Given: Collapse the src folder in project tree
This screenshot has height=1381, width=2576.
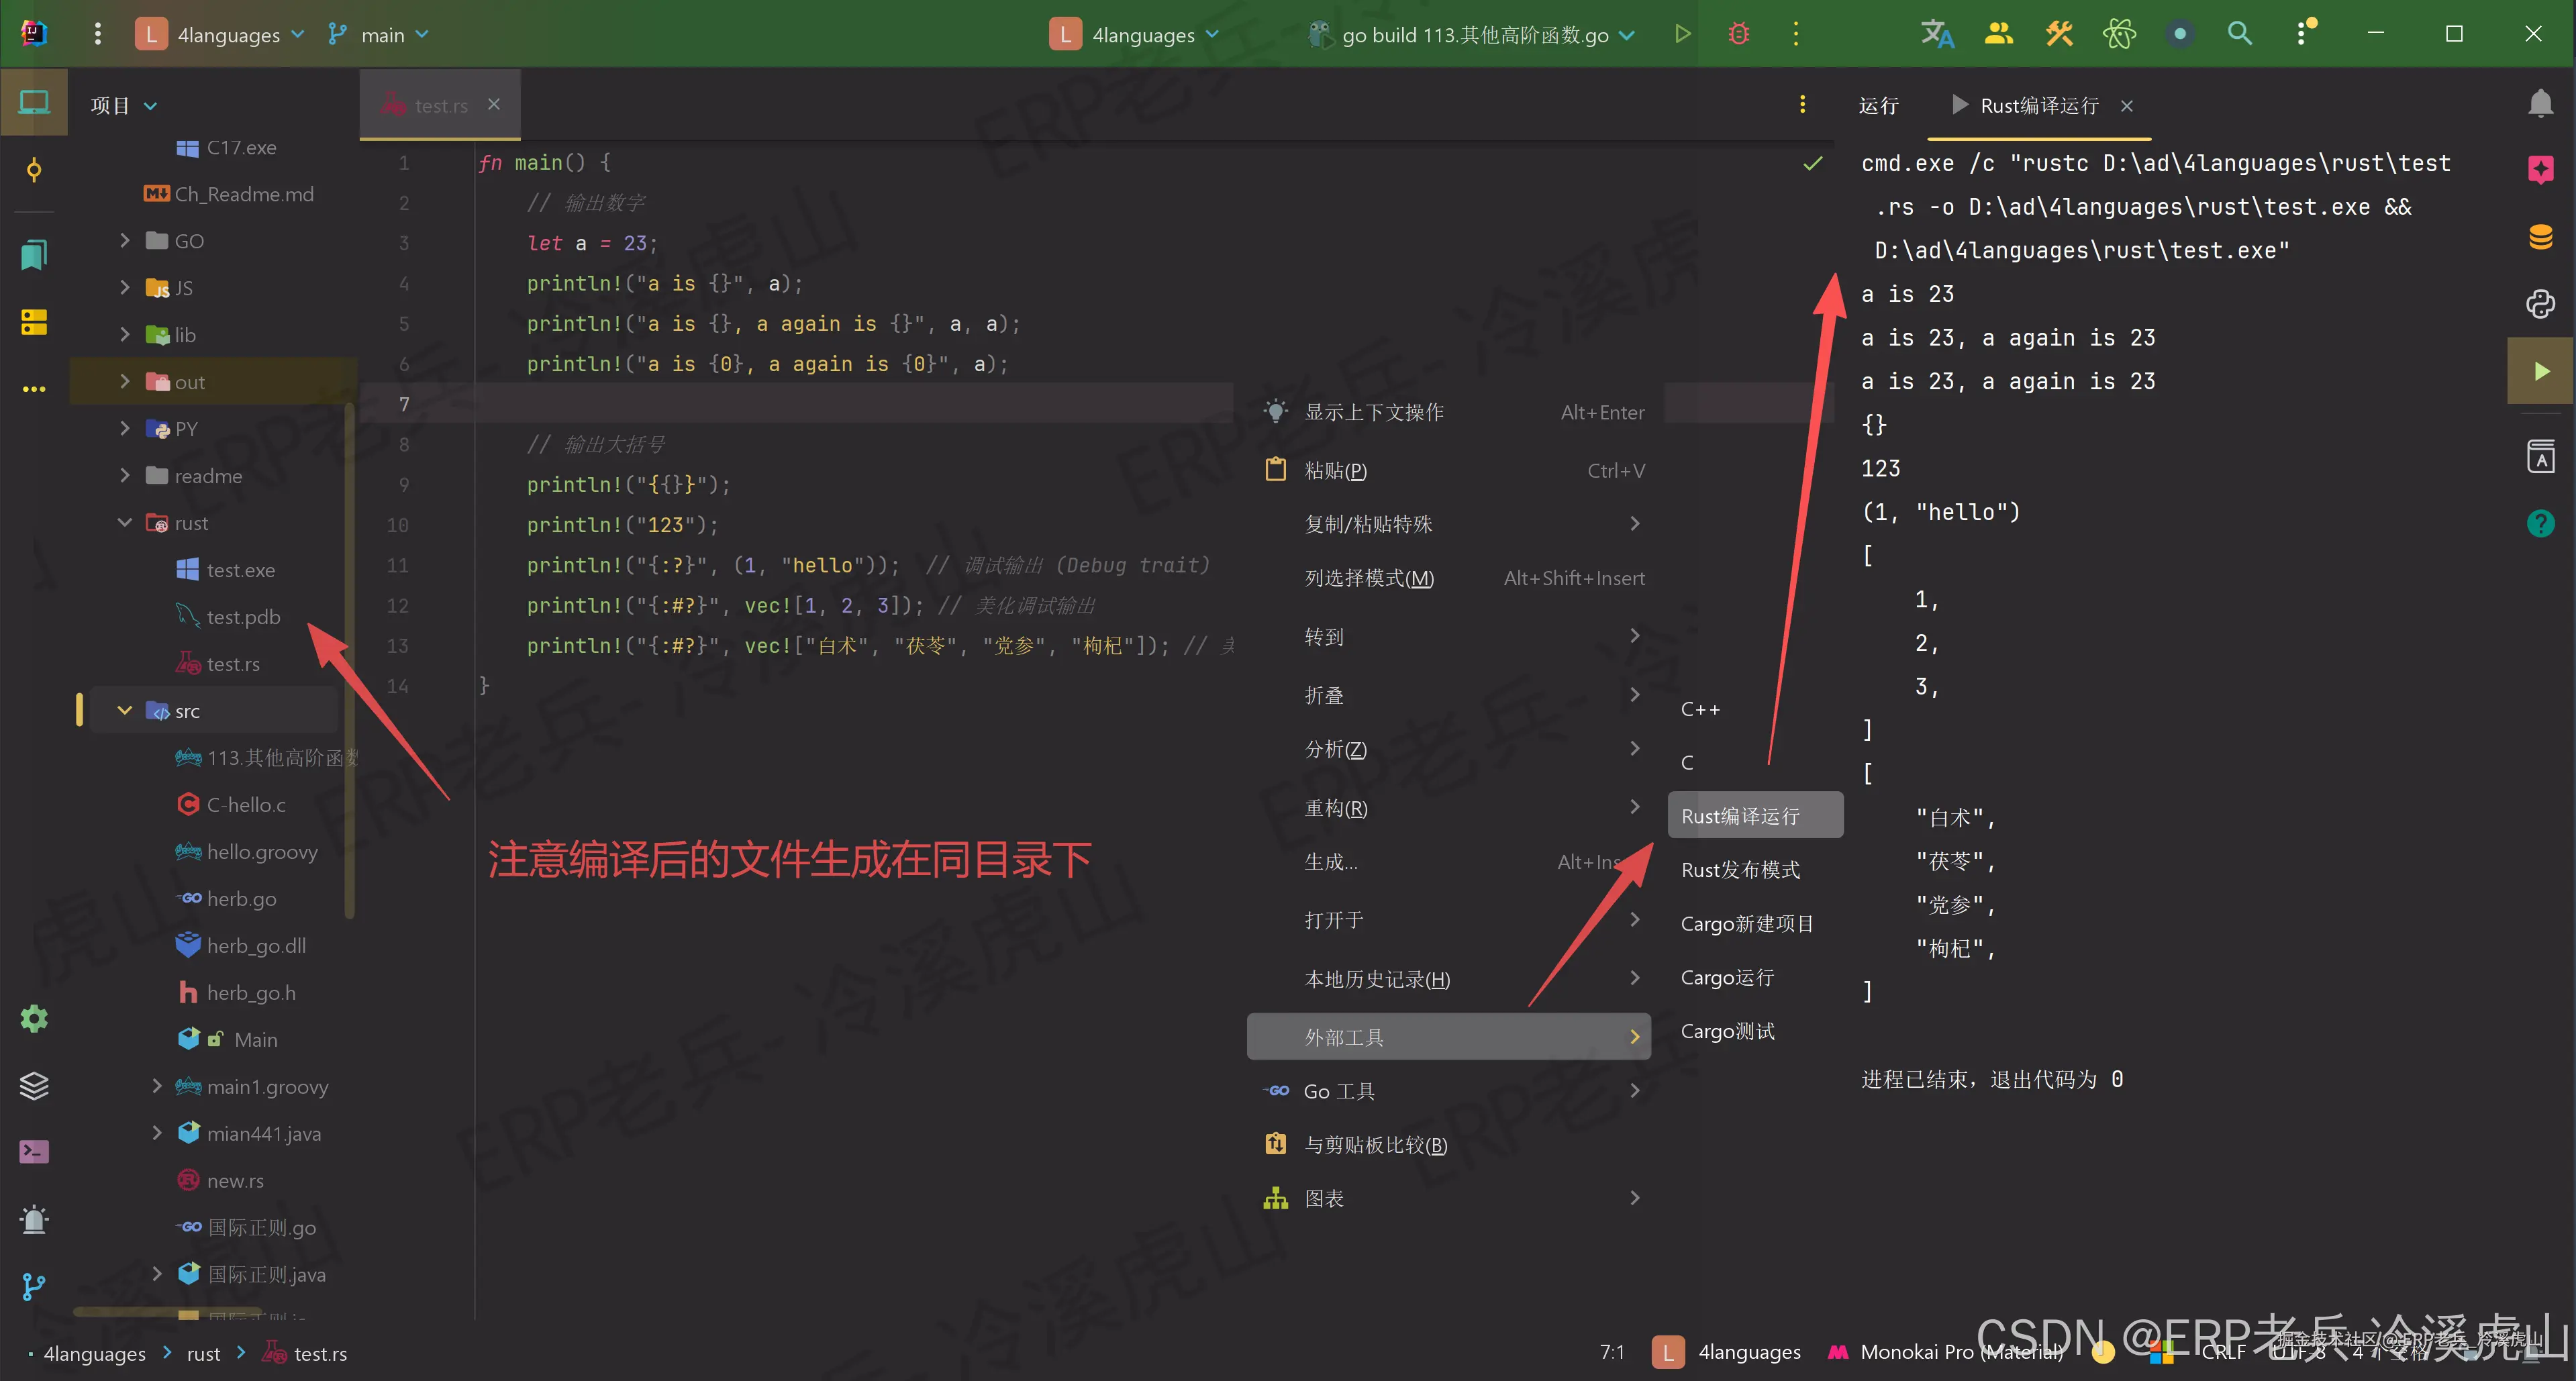Looking at the screenshot, I should coord(124,710).
